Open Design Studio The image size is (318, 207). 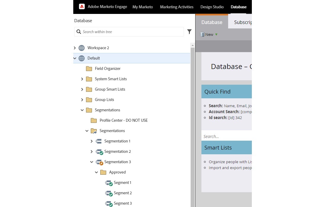coord(212,7)
